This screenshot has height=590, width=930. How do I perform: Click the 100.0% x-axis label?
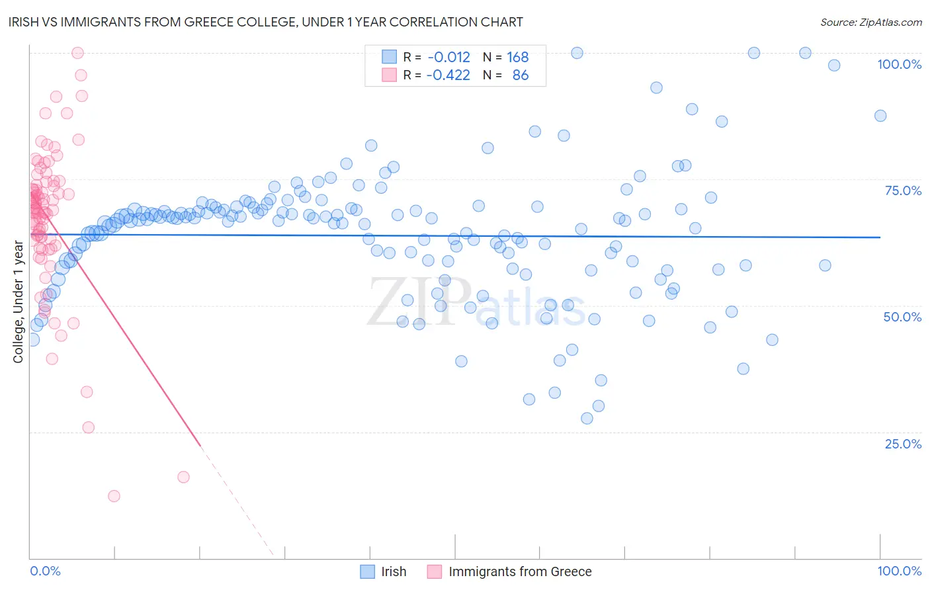(900, 571)
